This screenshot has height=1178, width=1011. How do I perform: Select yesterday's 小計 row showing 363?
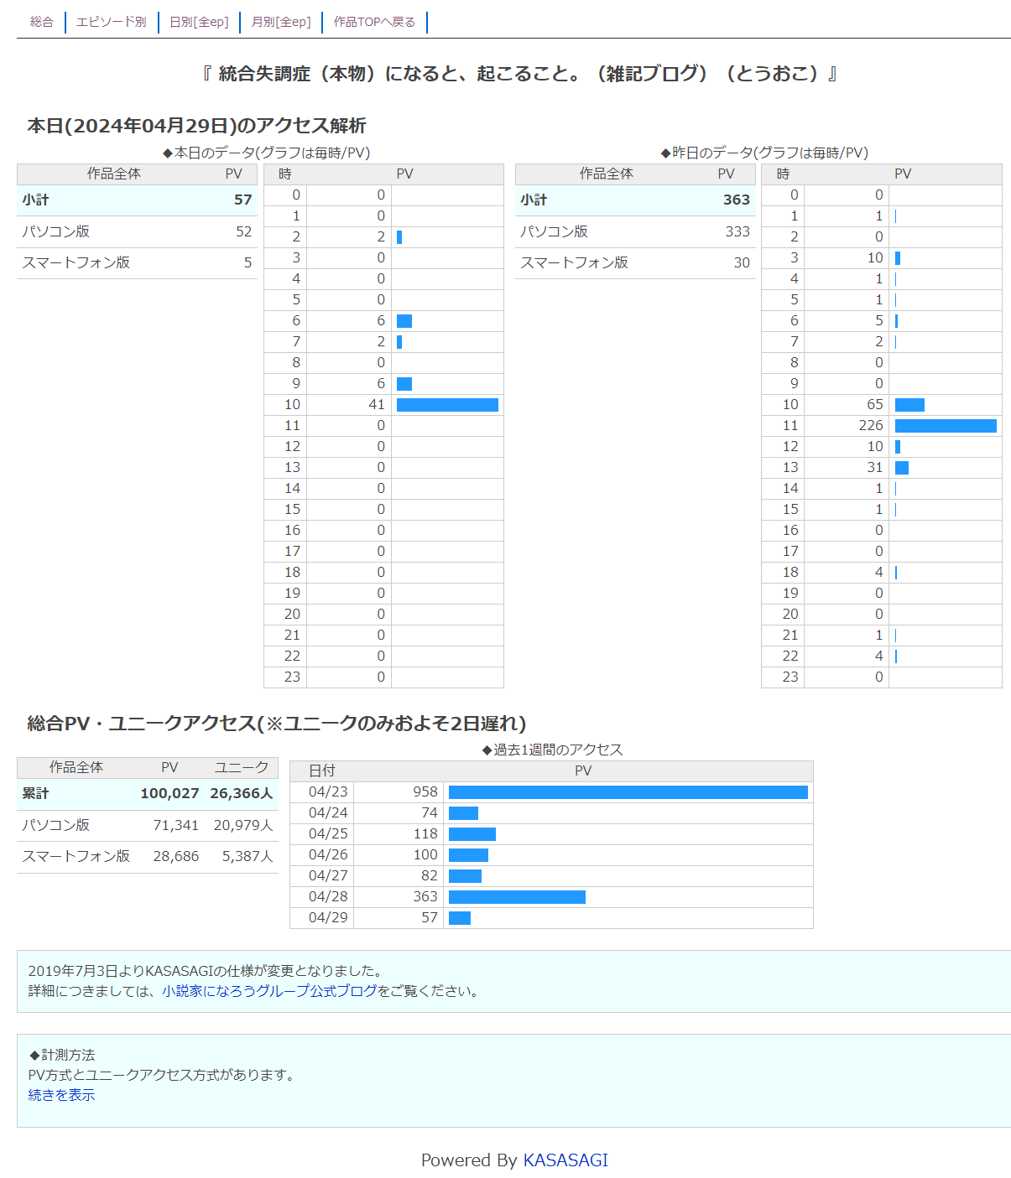pyautogui.click(x=634, y=200)
